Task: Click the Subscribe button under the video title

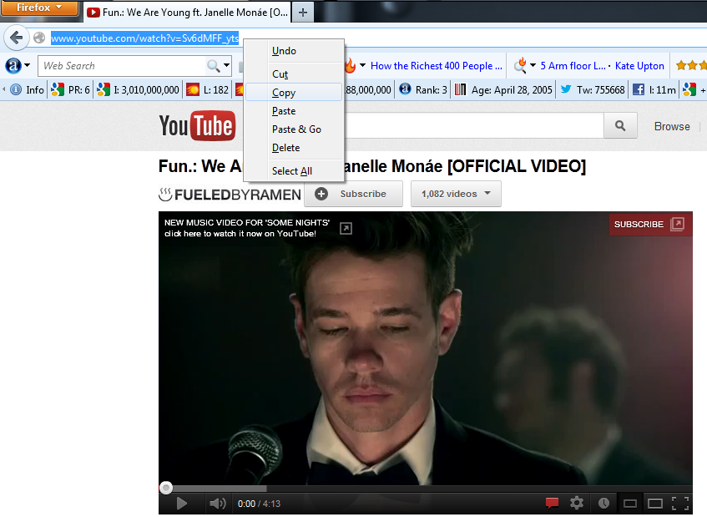Action: click(x=353, y=193)
